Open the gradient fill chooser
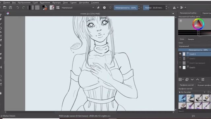 (31, 8)
